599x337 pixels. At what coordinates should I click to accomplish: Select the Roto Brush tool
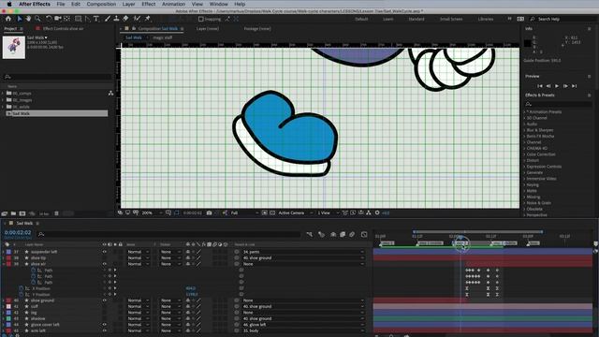click(x=137, y=19)
